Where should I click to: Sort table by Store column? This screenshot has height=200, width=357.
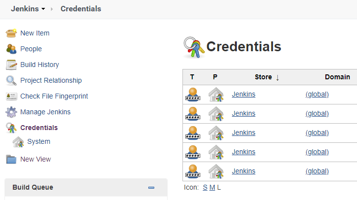[263, 77]
